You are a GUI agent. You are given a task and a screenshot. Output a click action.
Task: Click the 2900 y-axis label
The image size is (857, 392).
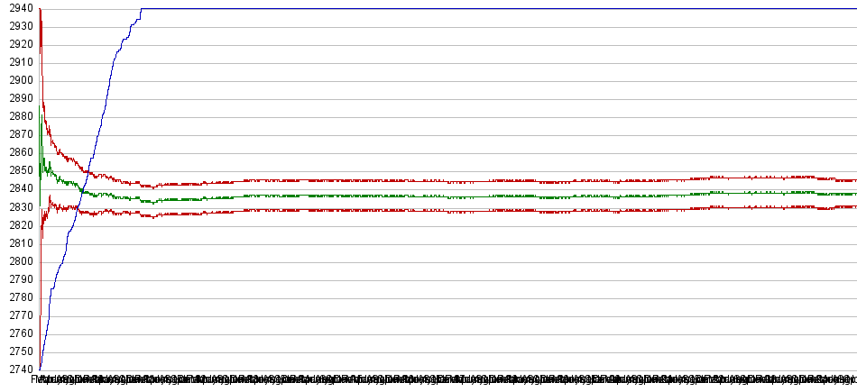(x=18, y=80)
